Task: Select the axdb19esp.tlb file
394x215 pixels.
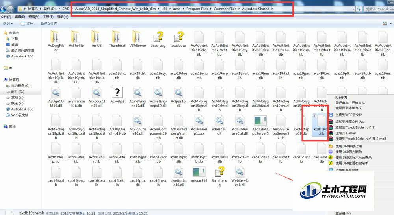Action: click(x=56, y=153)
